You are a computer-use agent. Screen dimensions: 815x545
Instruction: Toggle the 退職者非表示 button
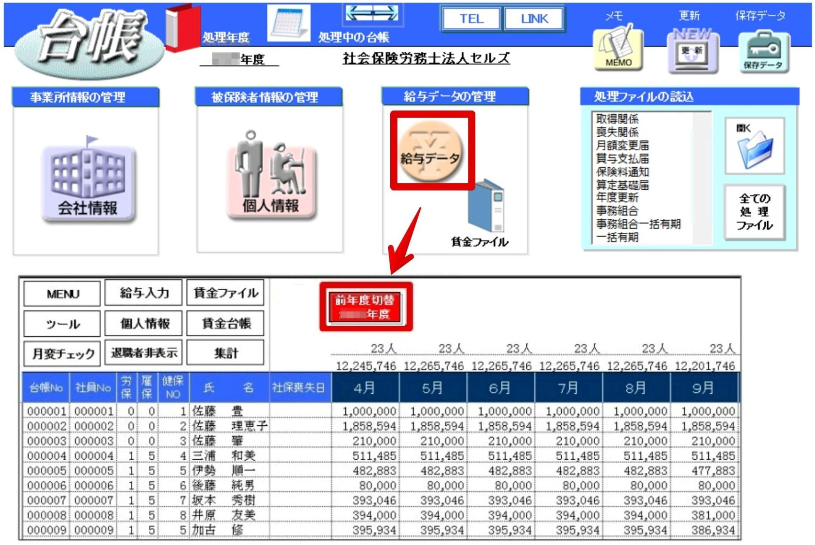[144, 353]
